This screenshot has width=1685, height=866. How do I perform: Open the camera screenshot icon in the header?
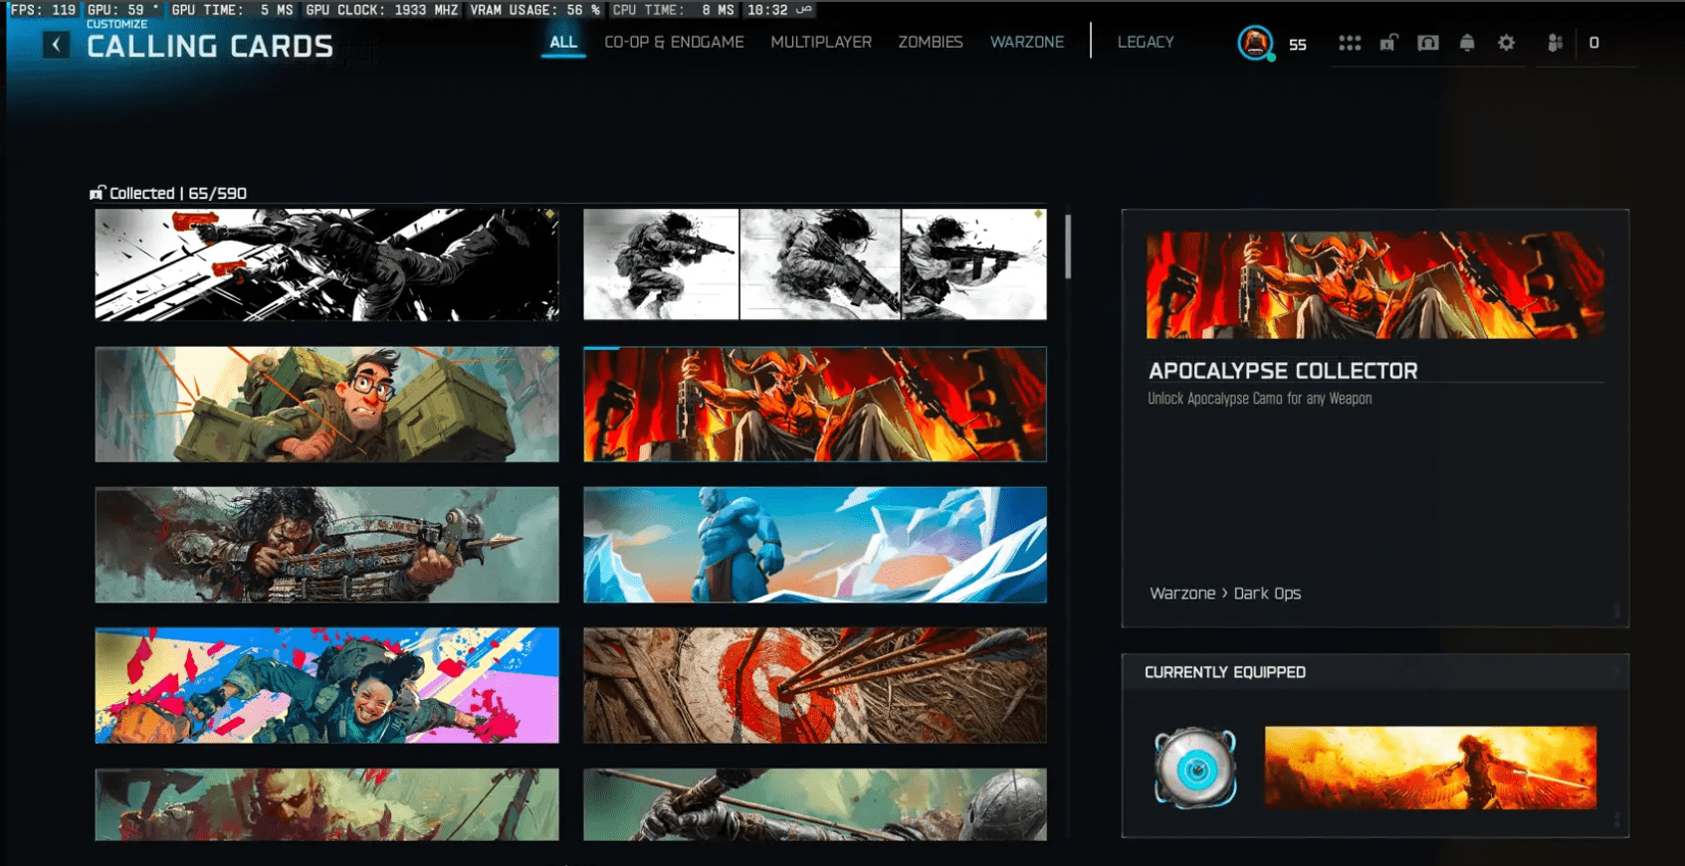[x=1428, y=43]
